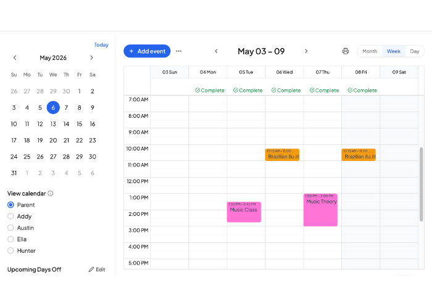Open the more options ellipsis menu

pyautogui.click(x=179, y=51)
